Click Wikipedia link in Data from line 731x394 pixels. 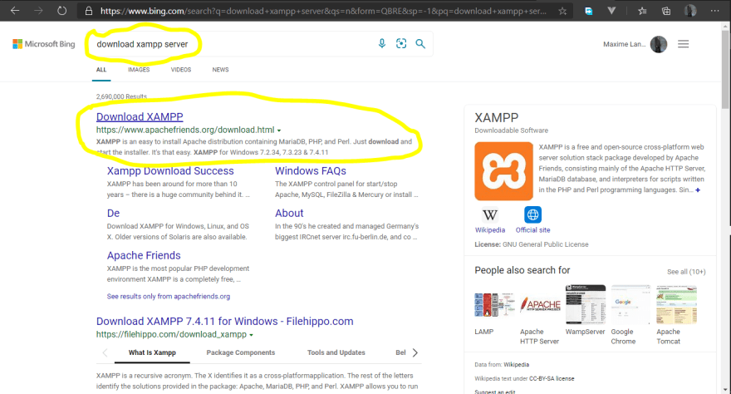coord(516,365)
